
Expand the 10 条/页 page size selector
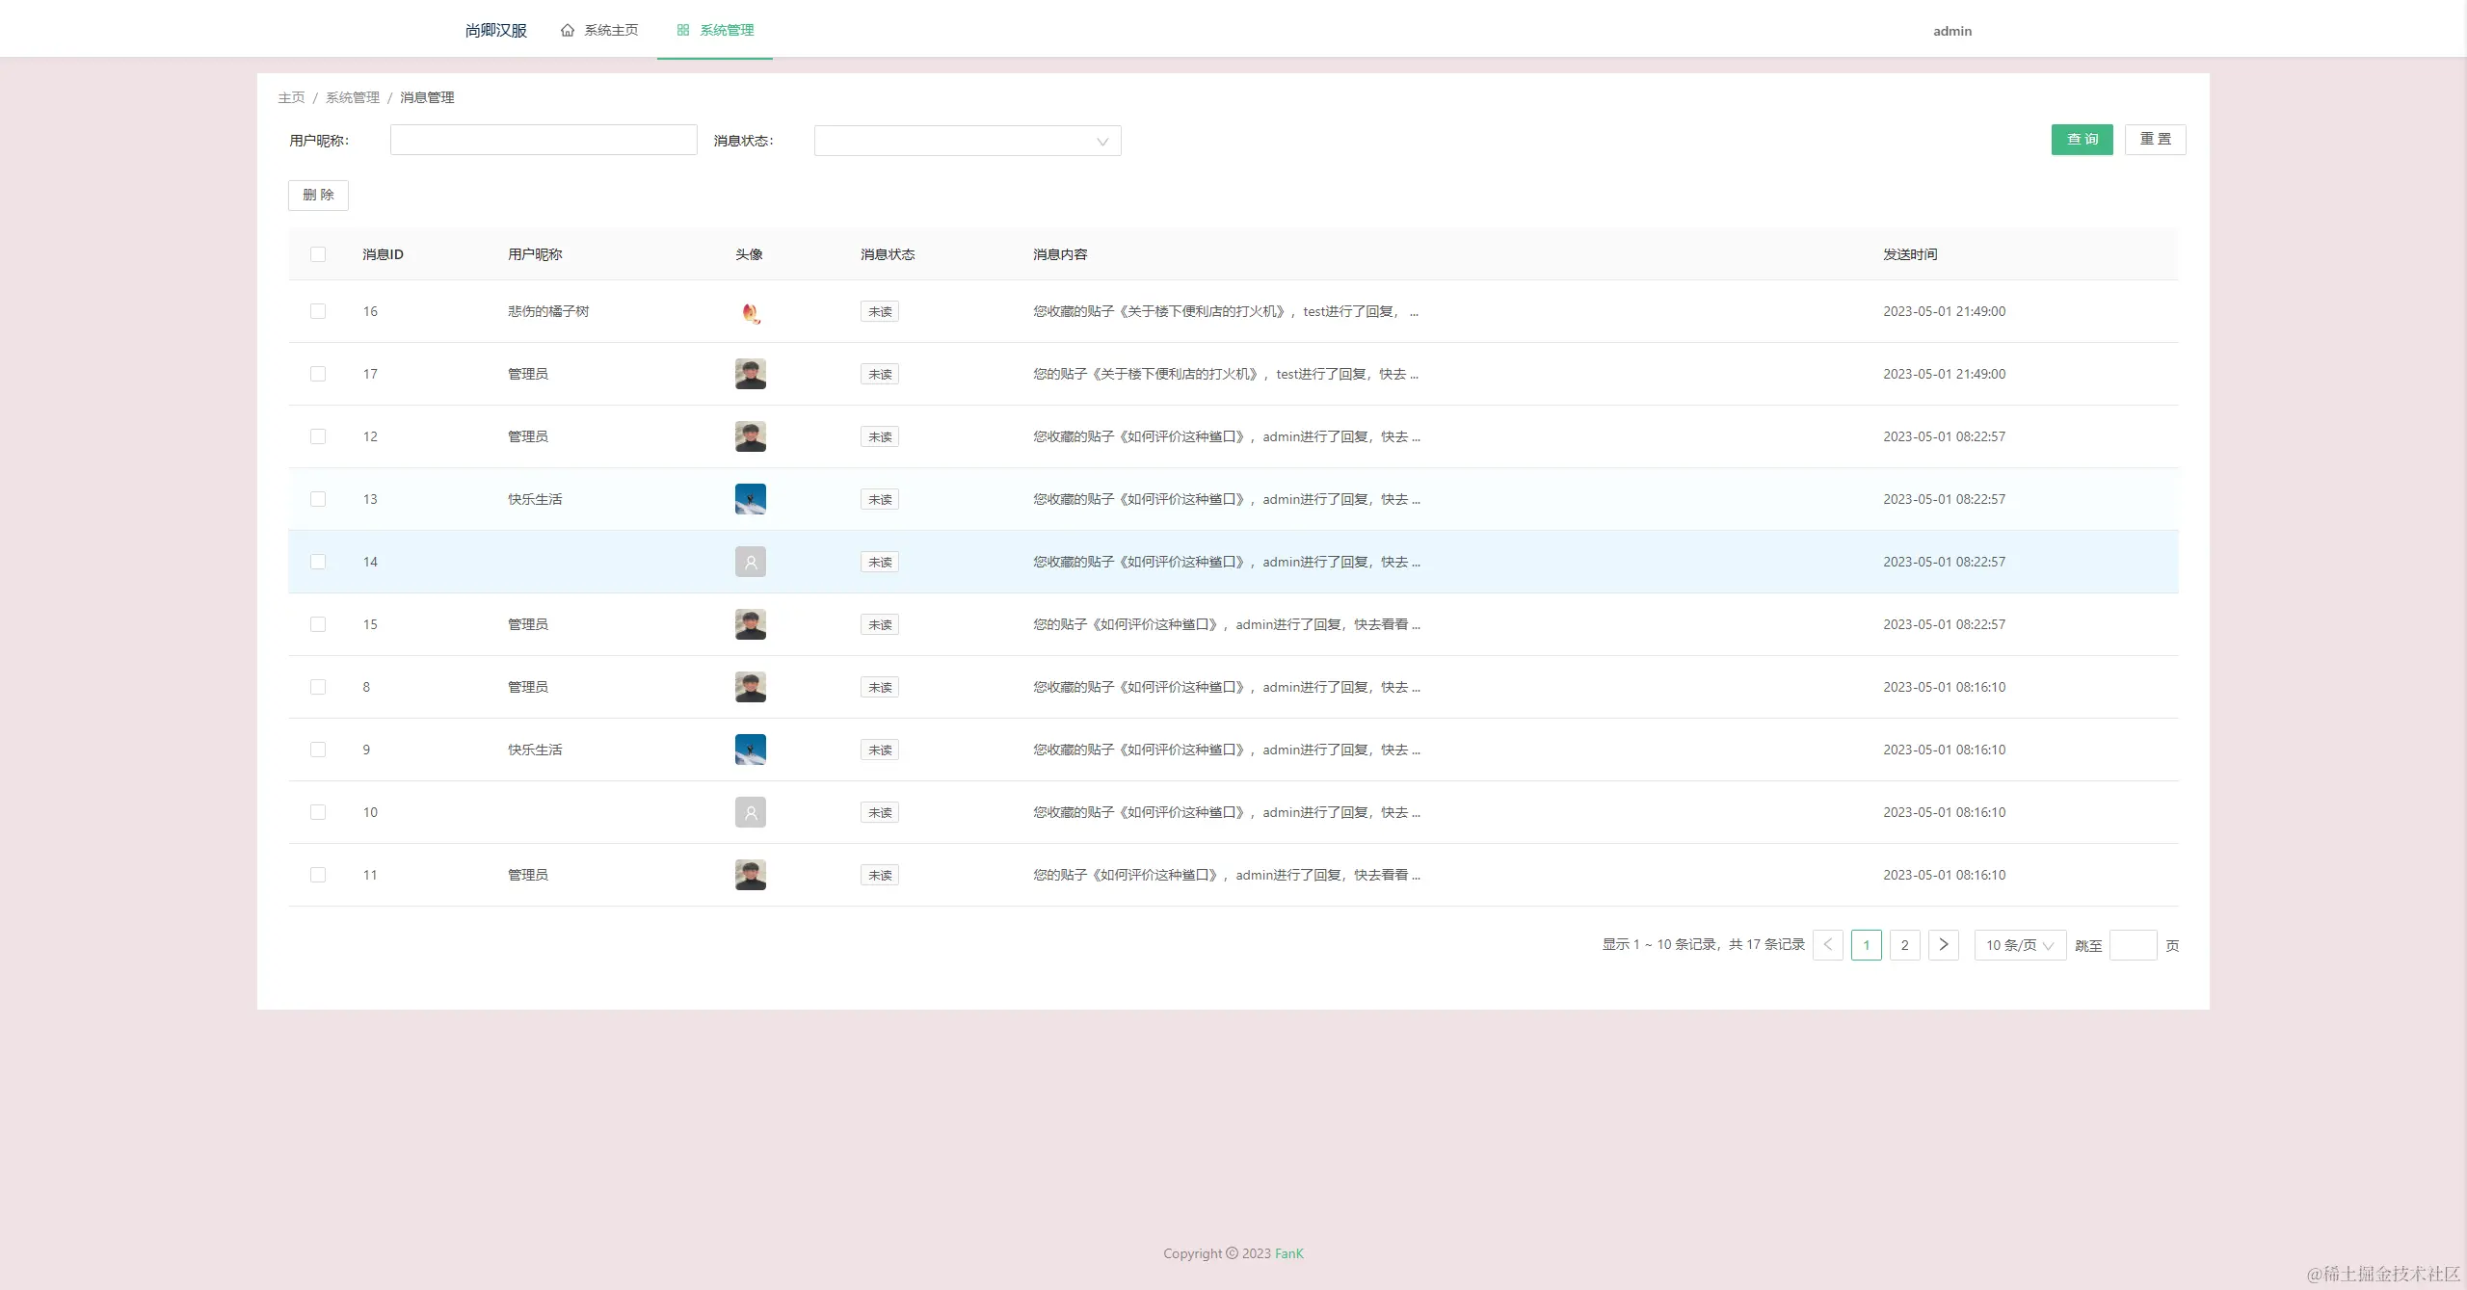2019,945
